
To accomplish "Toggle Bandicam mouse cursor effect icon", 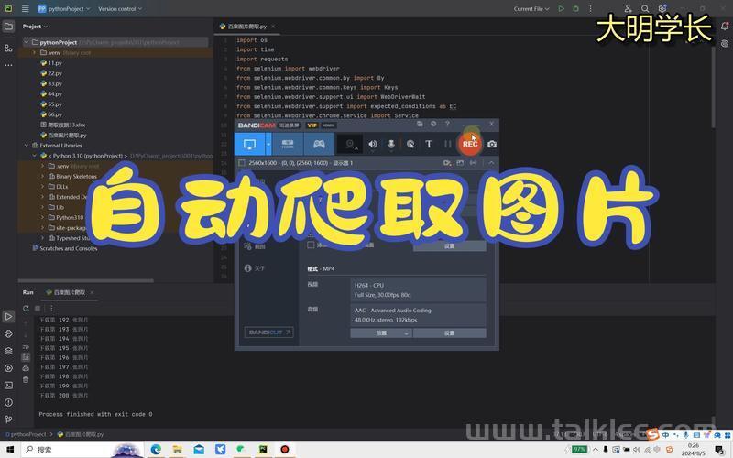I will click(x=410, y=145).
